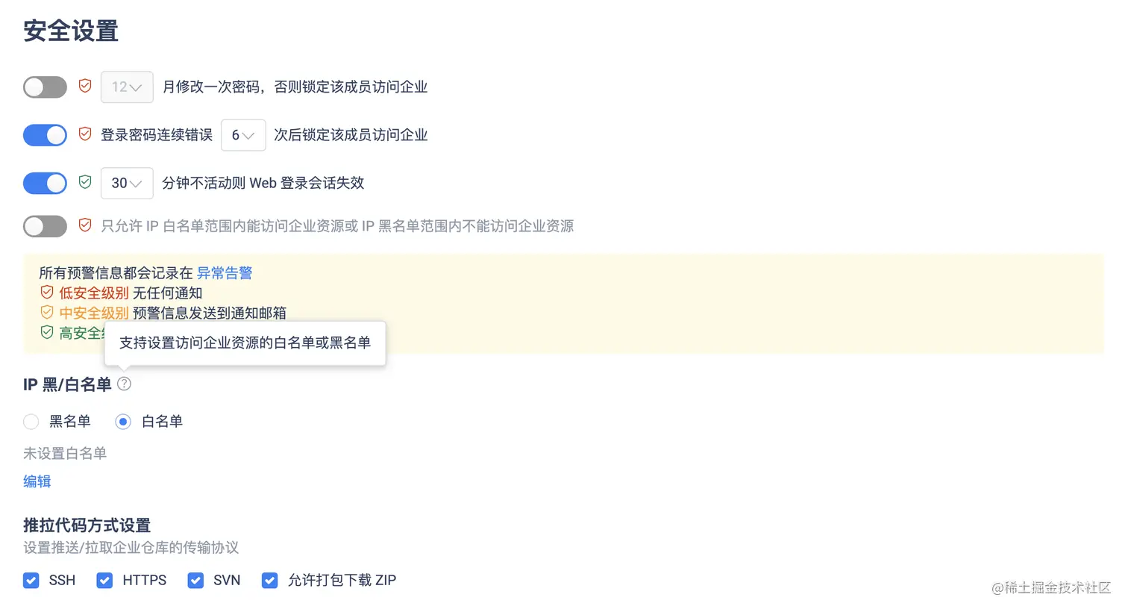
Task: Open the 6 attempts dropdown
Action: coord(243,135)
